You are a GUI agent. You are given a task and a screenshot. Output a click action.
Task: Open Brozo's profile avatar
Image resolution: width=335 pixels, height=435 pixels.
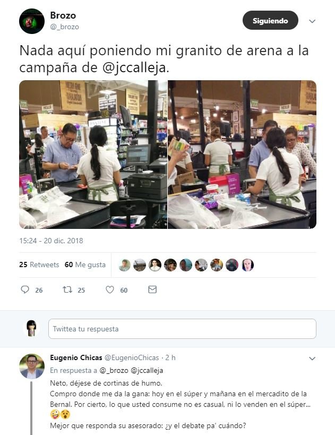[x=32, y=21]
